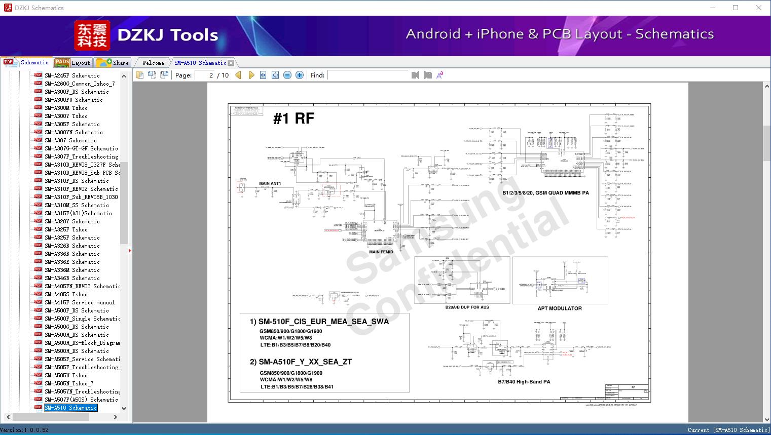Open SM-A307F_Troubleshooting file

click(x=81, y=156)
